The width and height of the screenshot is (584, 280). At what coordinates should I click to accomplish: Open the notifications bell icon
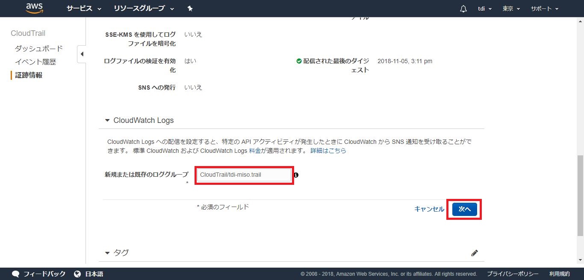pyautogui.click(x=463, y=9)
